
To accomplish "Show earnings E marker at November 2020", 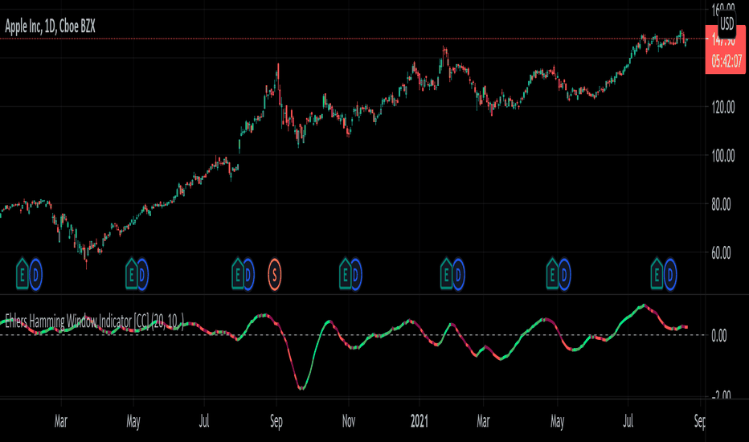I will (346, 274).
